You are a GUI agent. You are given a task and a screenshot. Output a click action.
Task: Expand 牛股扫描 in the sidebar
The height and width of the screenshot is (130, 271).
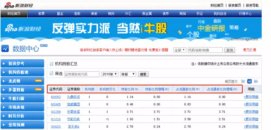23,99
